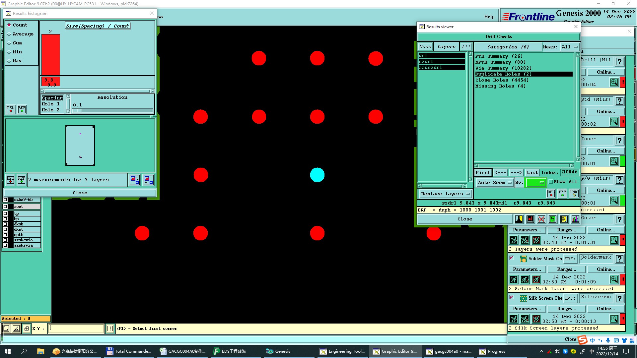Click the Close button in Results viewer
The width and height of the screenshot is (637, 358).
coord(464,219)
